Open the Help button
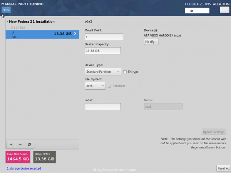231x173 pixels. [224, 10]
